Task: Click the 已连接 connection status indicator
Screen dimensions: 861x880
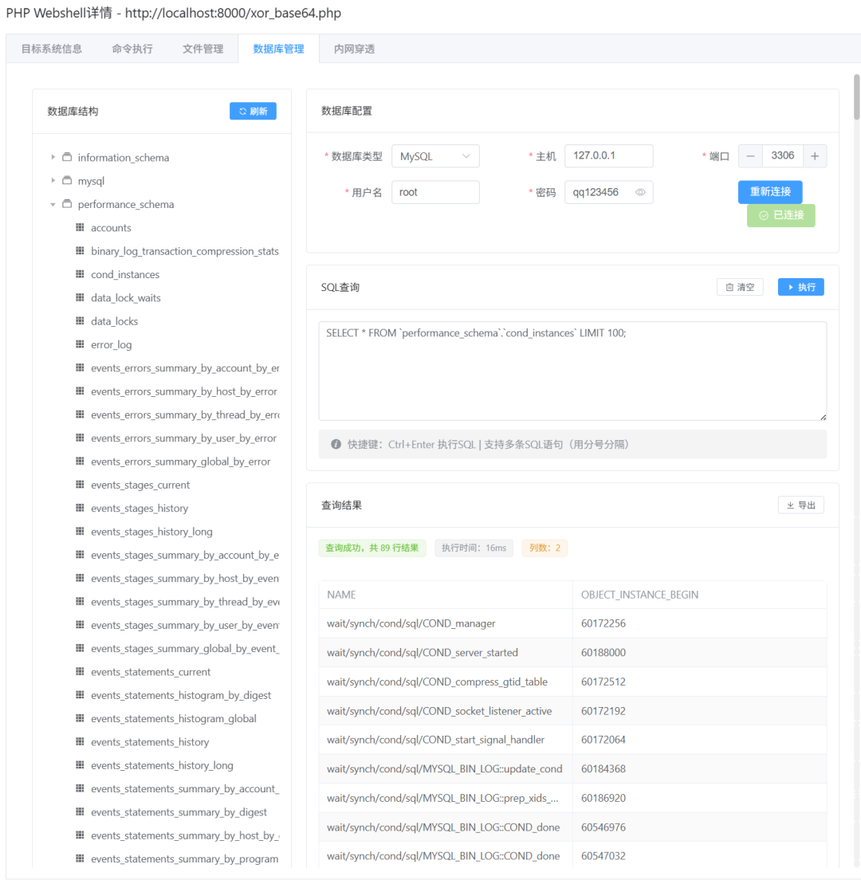Action: point(780,215)
